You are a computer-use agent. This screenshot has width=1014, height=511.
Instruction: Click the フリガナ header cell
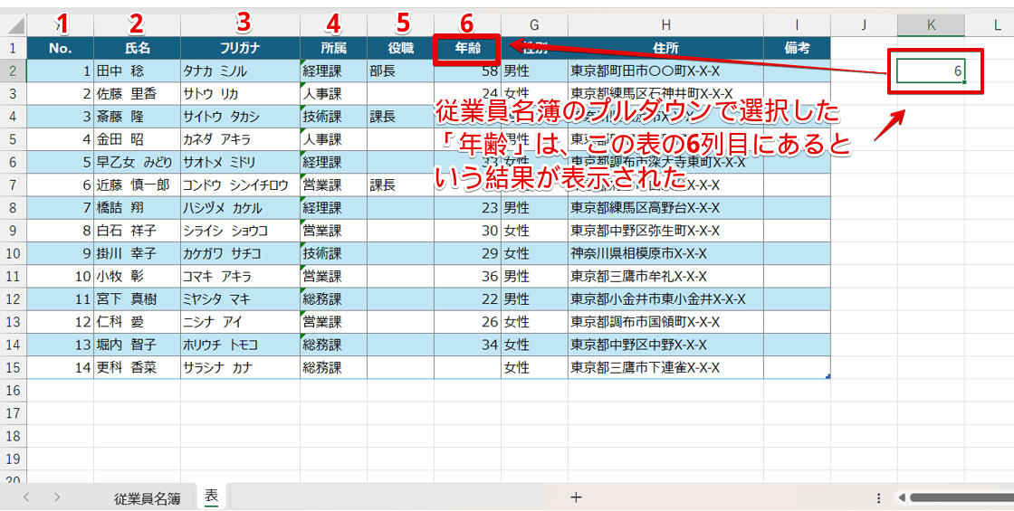pos(241,48)
